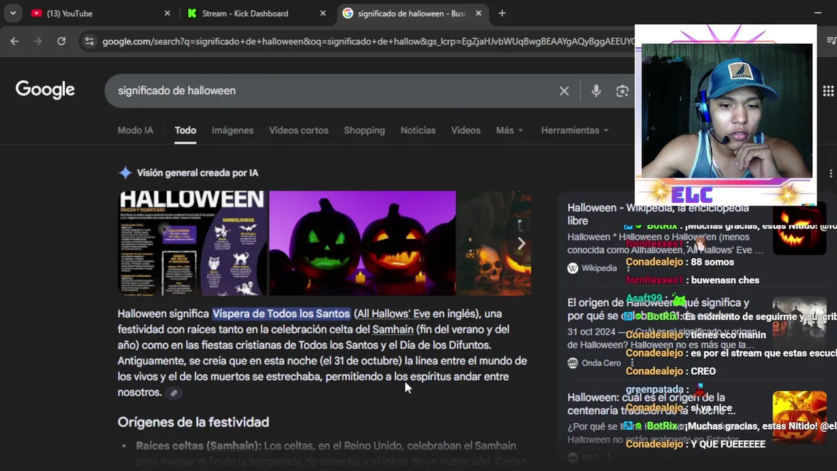Go to Google home via logo
Image resolution: width=837 pixels, height=471 pixels.
[45, 90]
